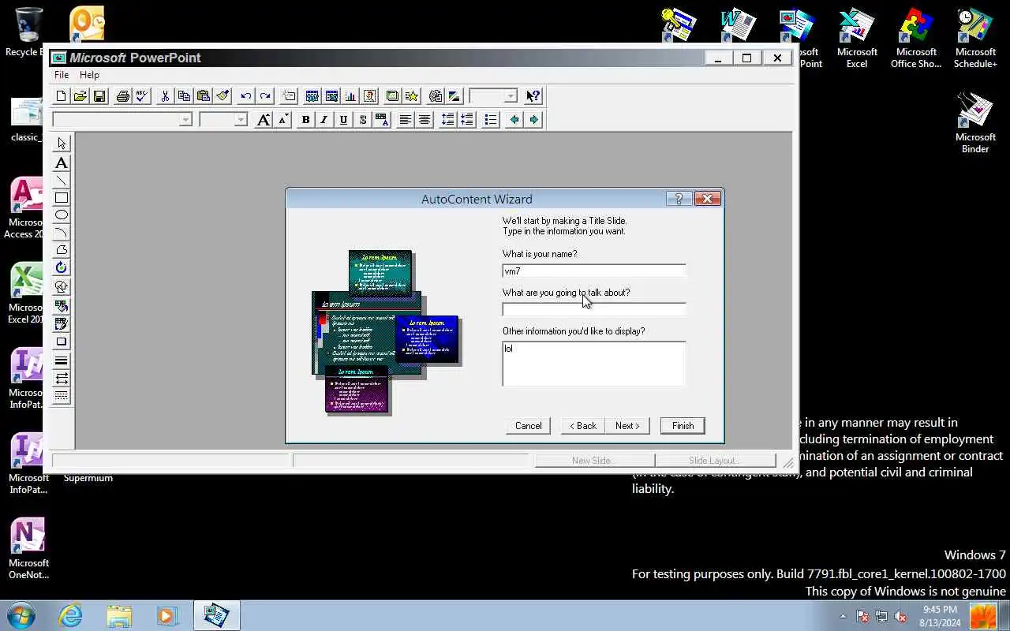Image resolution: width=1010 pixels, height=631 pixels.
Task: Open the Line Style tool with thick lines
Action: pyautogui.click(x=62, y=360)
